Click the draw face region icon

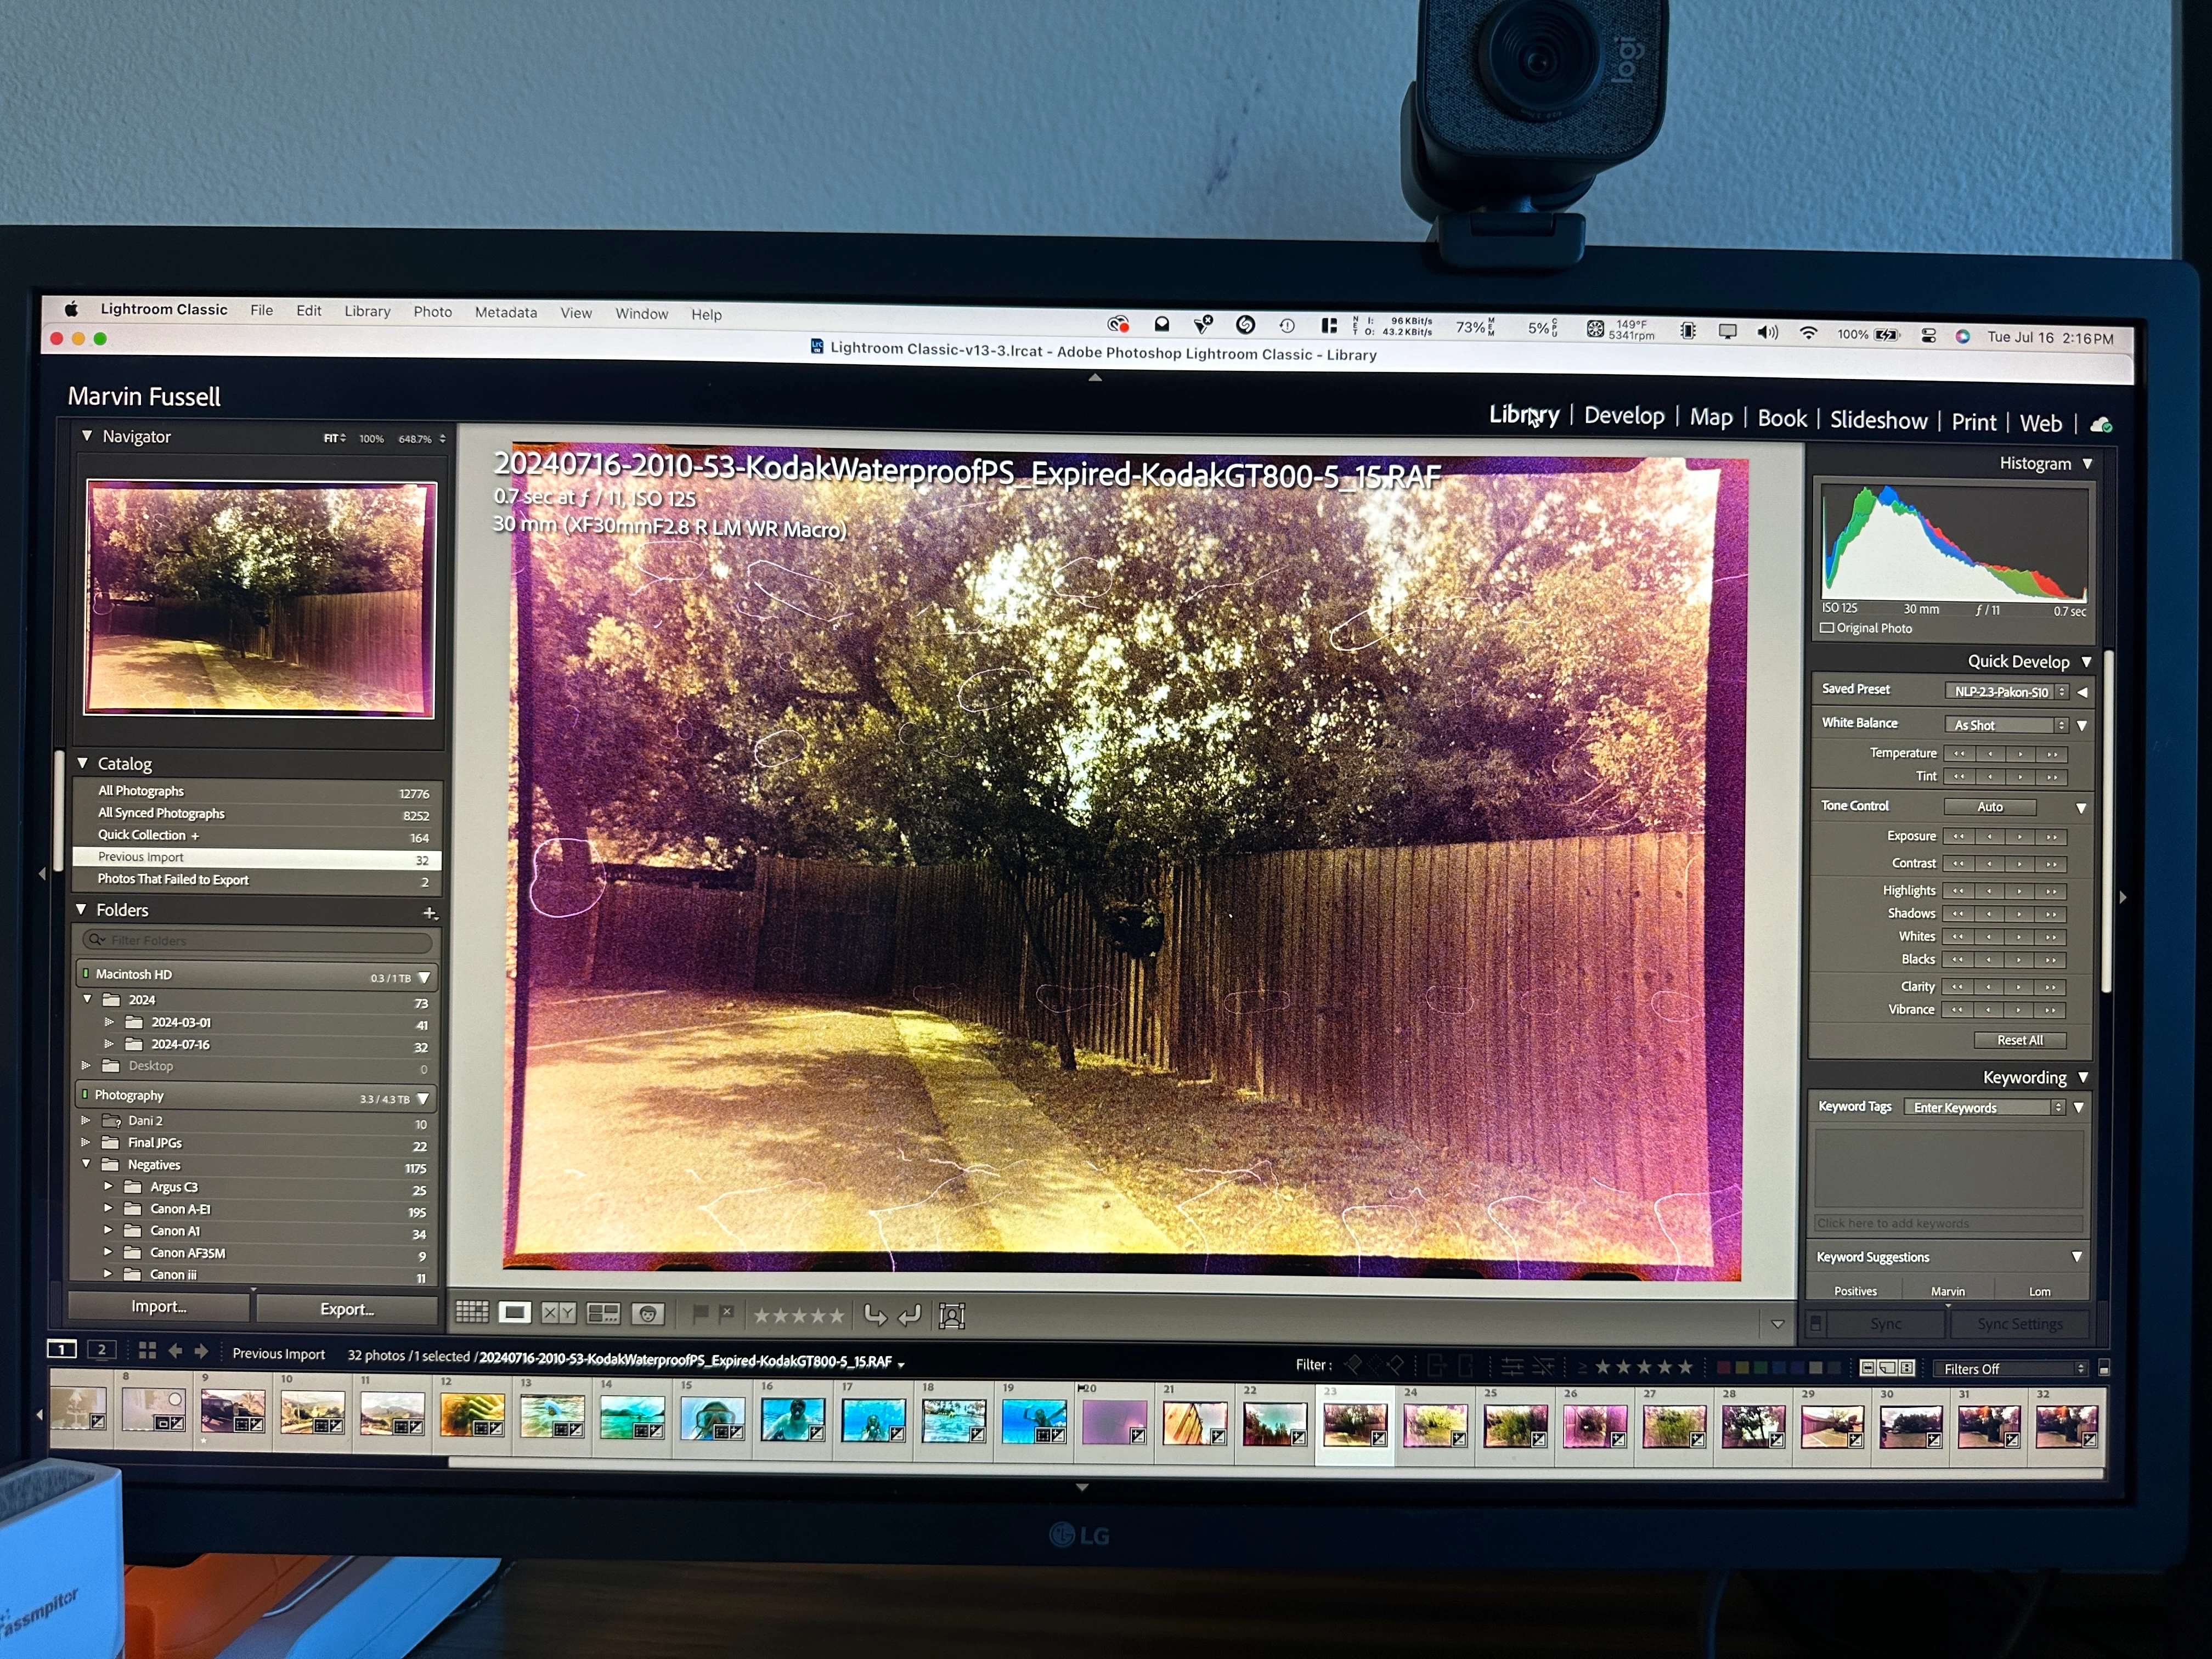click(x=952, y=1316)
